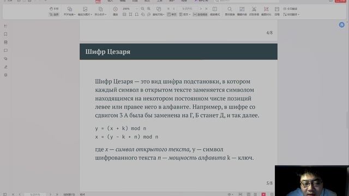
Task: Select double page layout in status bar
Action: pos(255,194)
